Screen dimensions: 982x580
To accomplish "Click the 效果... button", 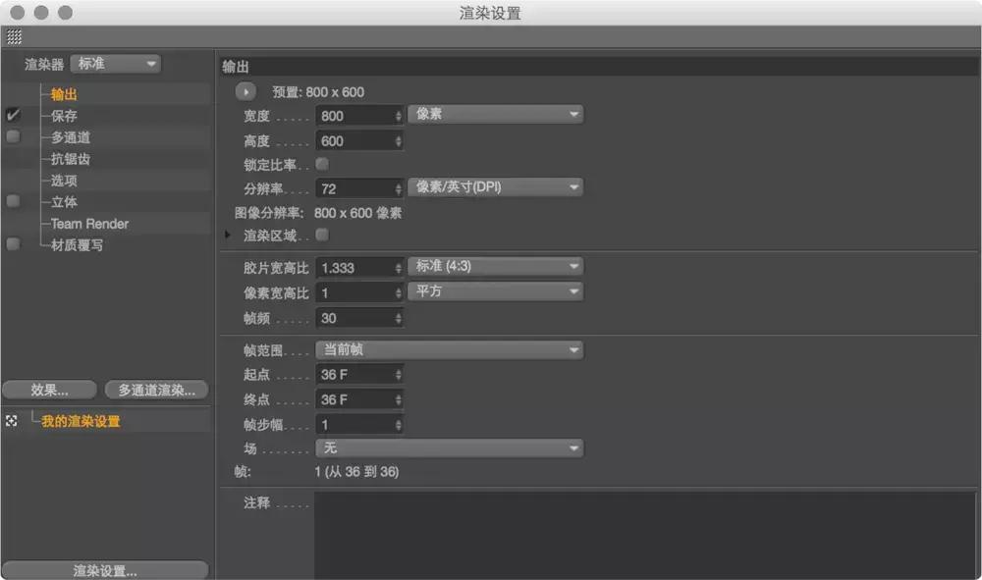I will (x=49, y=390).
